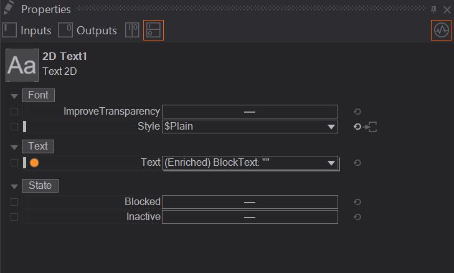The image size is (454, 273).
Task: Show the Outputs properties view
Action: coord(88,30)
